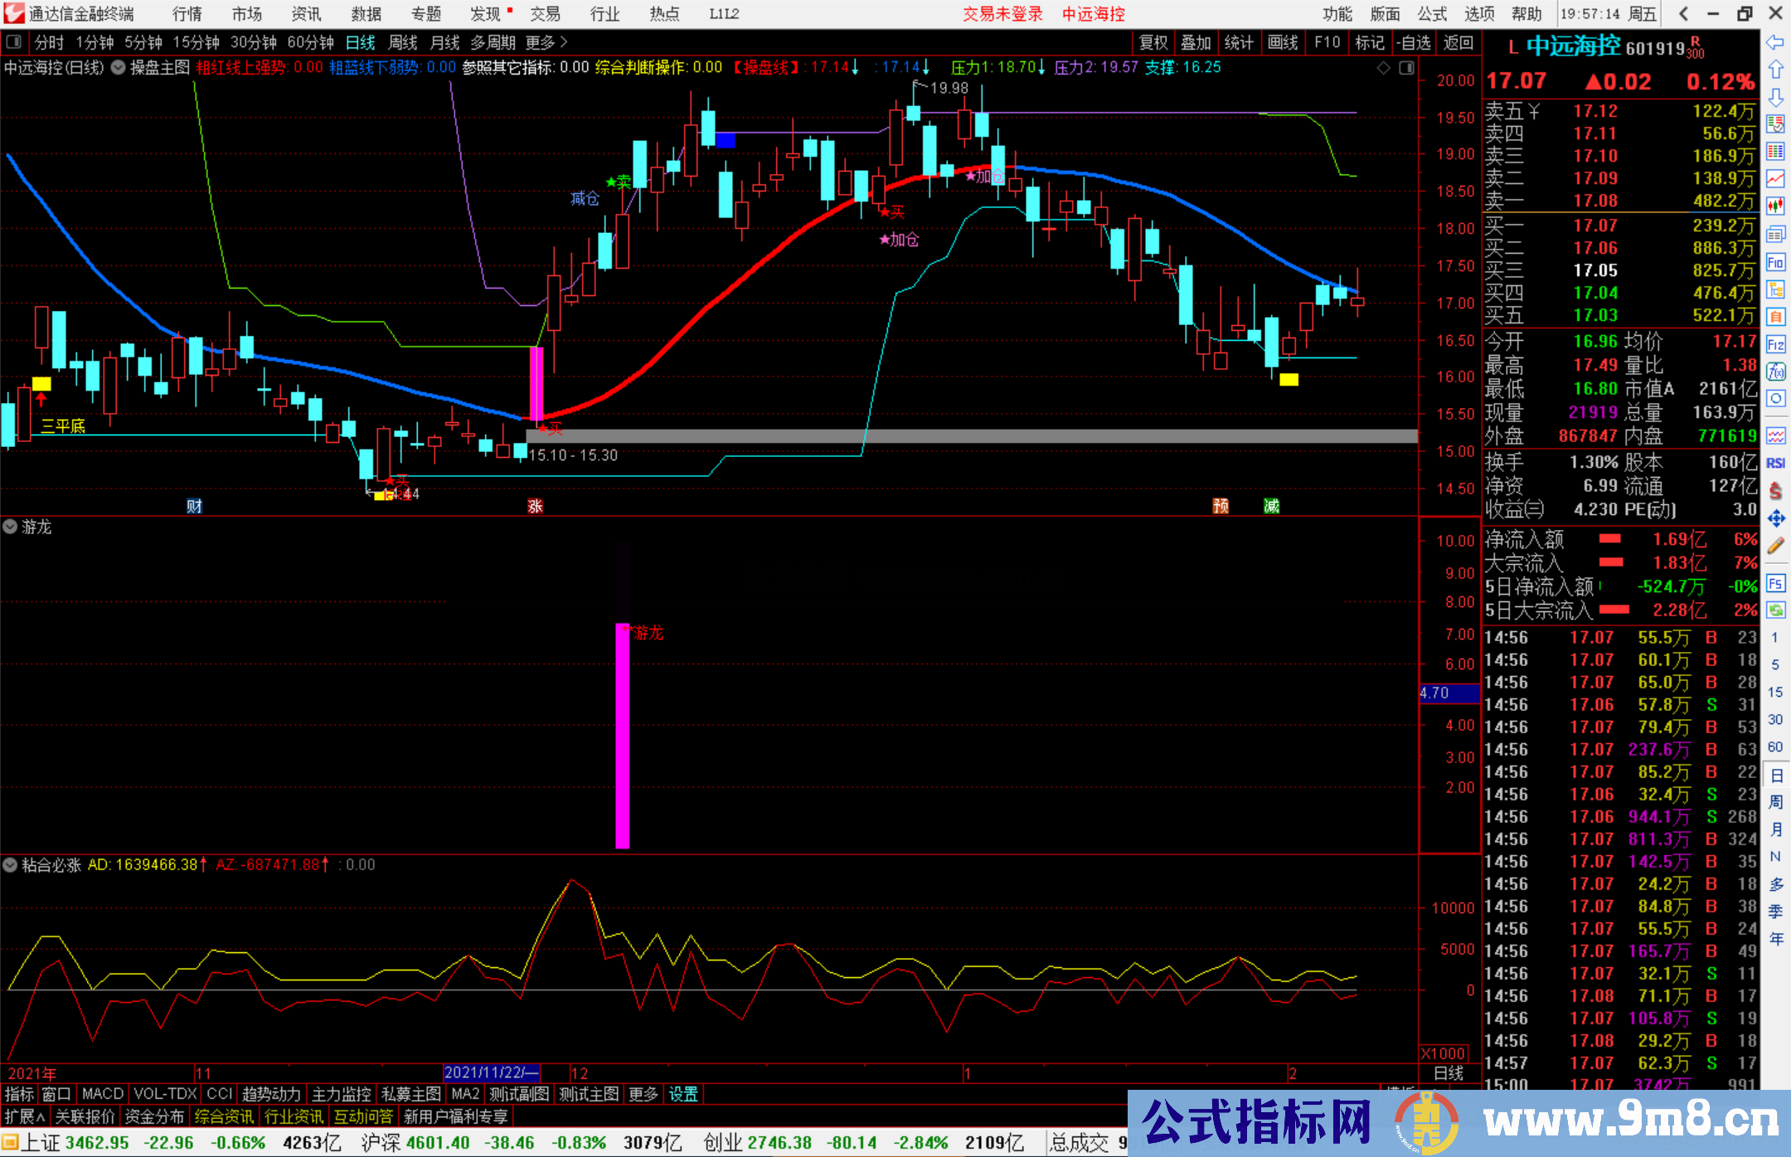This screenshot has height=1157, width=1791.
Task: Click the back arrow icon in right sidebar
Action: 1775,42
